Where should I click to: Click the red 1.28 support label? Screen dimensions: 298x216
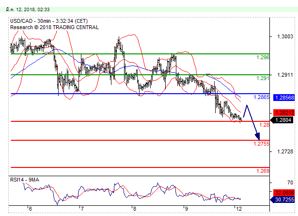click(265, 125)
